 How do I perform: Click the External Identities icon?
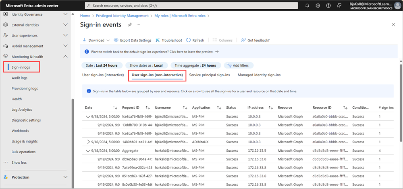tap(6, 25)
